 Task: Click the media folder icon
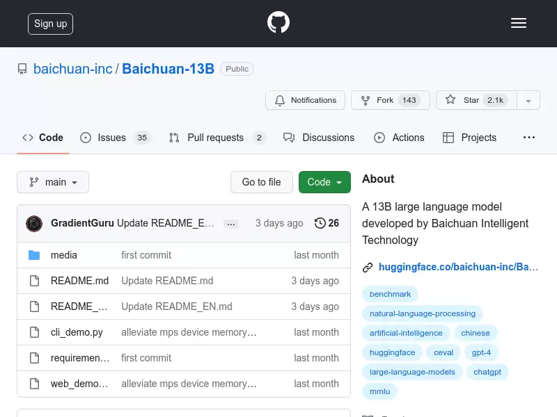[x=34, y=255]
